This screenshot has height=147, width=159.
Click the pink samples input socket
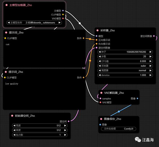point(100,98)
